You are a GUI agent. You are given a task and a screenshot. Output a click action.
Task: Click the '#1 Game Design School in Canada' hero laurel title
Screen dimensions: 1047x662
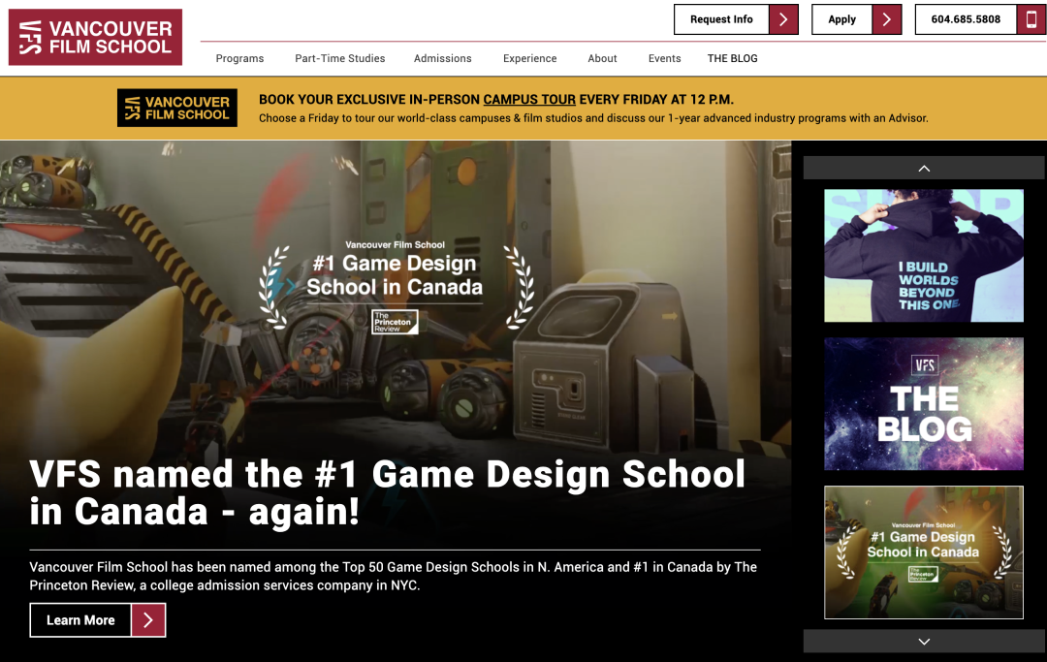(x=395, y=275)
